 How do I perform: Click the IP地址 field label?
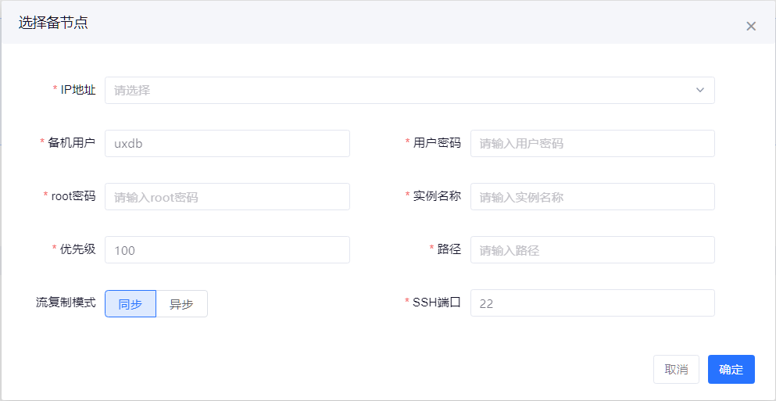pos(78,90)
